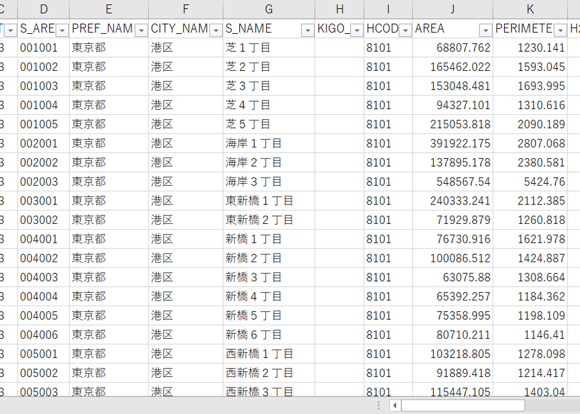The height and width of the screenshot is (414, 580).
Task: Select the cell 新橋１丁目
Action: click(269, 239)
